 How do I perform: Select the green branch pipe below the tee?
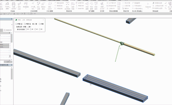point(117,53)
